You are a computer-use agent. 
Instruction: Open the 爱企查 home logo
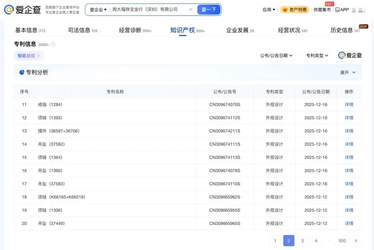tap(23, 9)
